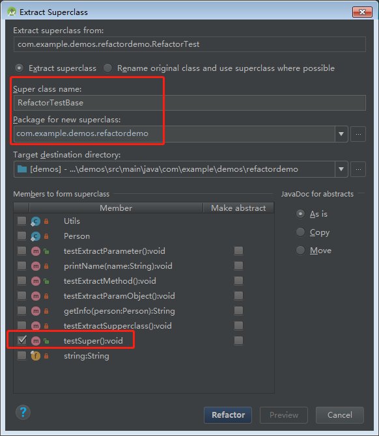Screen dimensions: 379x436
Task: Click the method icon beside testExtractParameter
Action: [36, 251]
